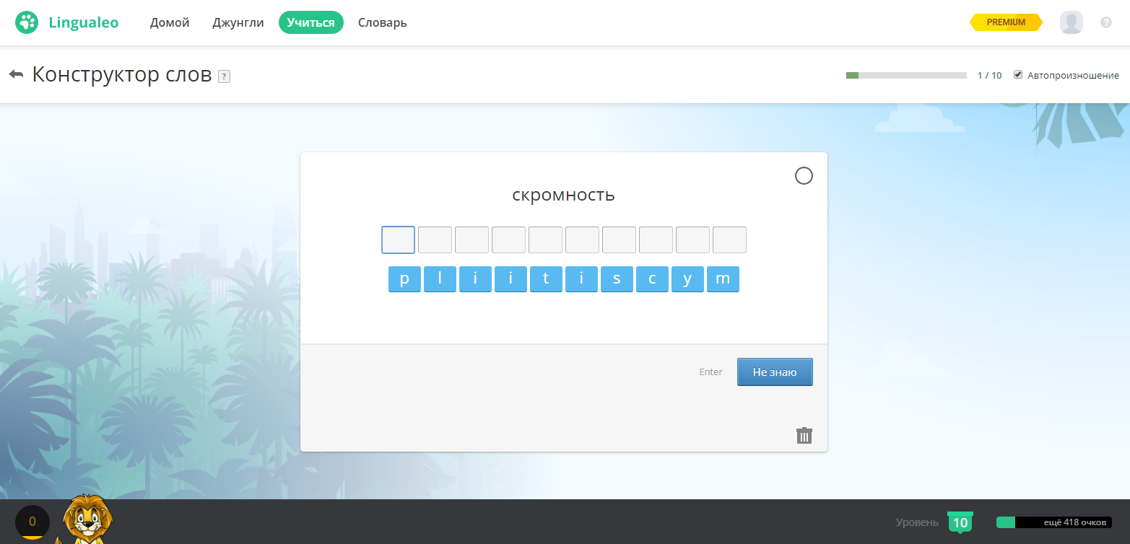Click the circle indicator in card corner

tap(804, 175)
